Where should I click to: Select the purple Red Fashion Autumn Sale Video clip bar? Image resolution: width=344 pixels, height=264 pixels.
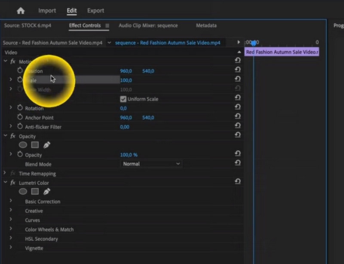[282, 52]
